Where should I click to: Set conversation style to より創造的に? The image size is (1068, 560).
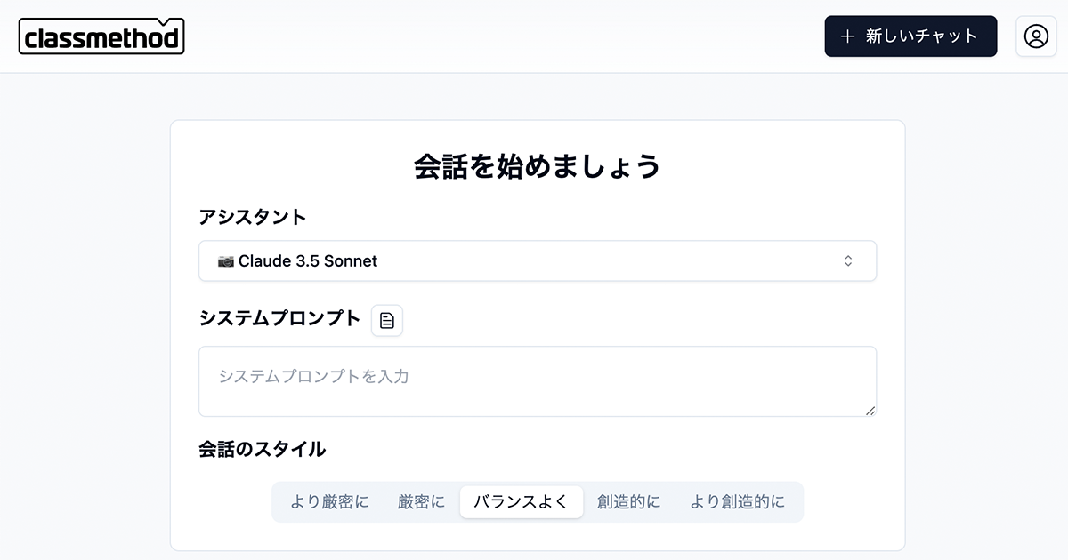738,502
